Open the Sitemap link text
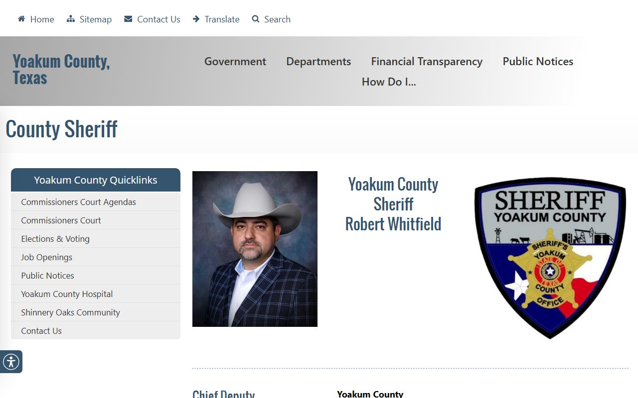 96,19
